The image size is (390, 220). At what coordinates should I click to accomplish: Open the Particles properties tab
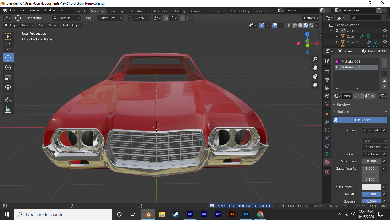coord(327,130)
